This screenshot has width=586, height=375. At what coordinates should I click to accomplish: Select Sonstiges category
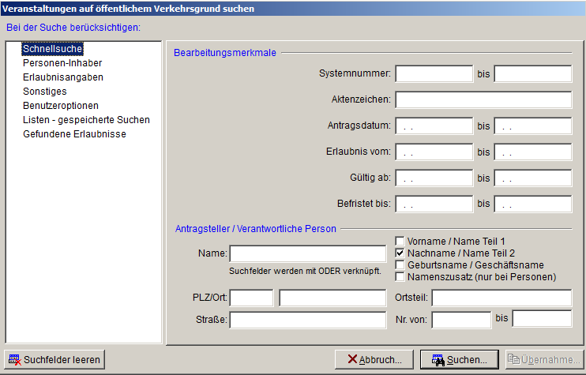tap(45, 92)
